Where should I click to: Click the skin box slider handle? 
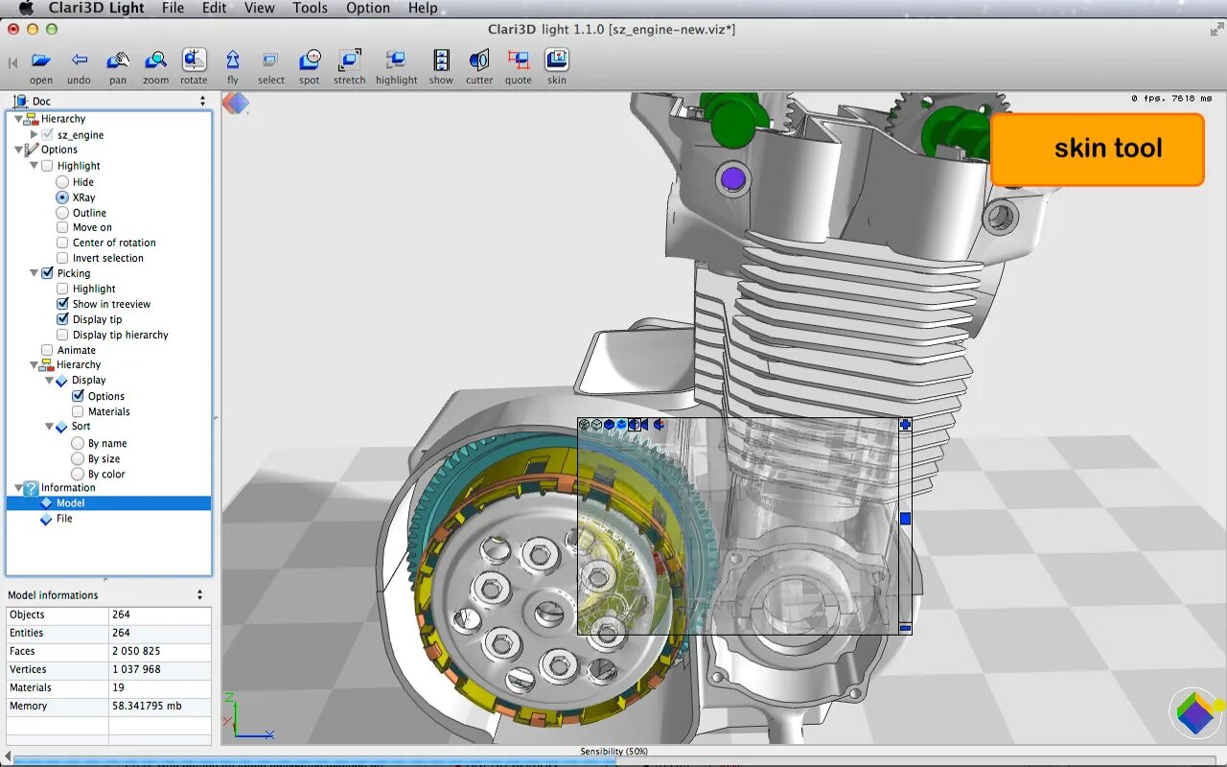tap(905, 519)
